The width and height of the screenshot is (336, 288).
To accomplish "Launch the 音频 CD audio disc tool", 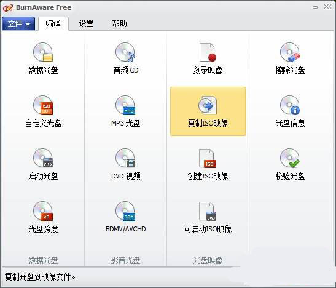I will click(x=125, y=58).
